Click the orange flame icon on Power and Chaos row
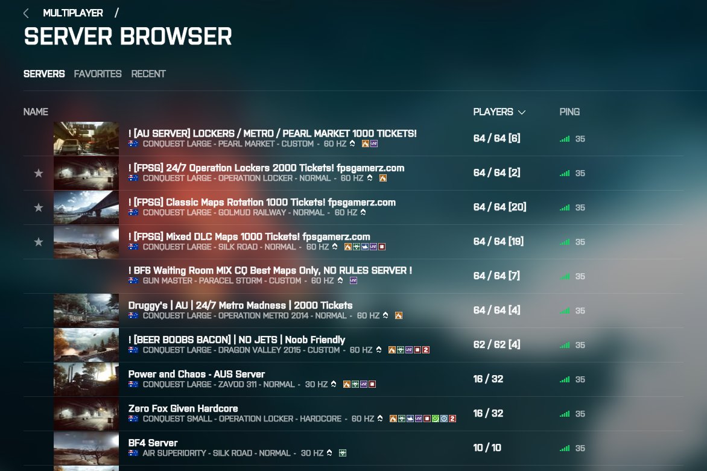 tap(347, 384)
